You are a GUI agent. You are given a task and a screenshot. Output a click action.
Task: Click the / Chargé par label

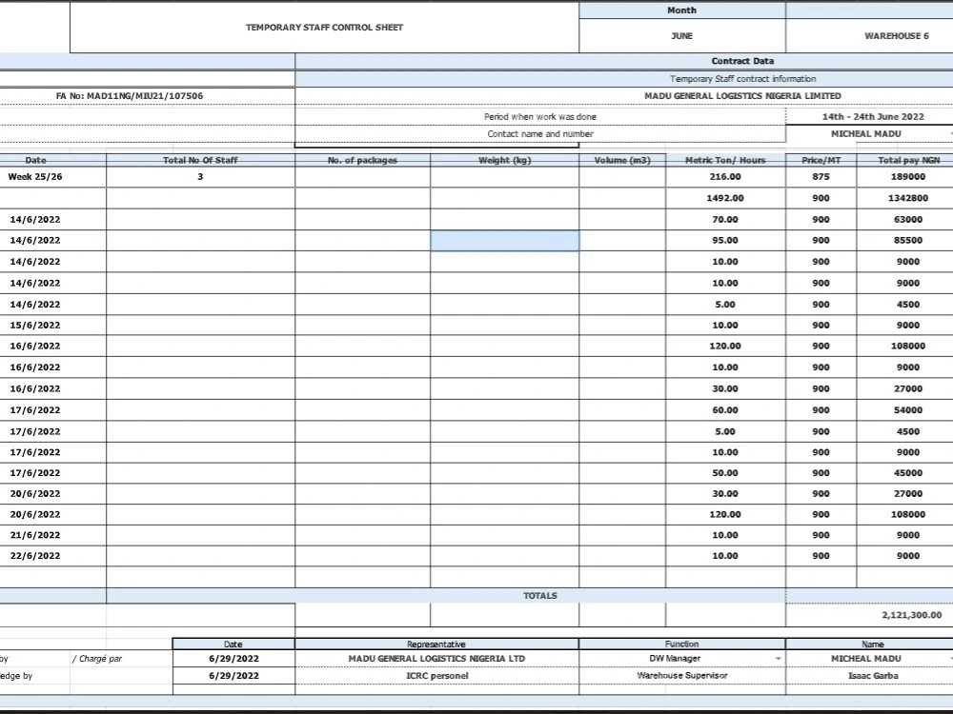(97, 659)
